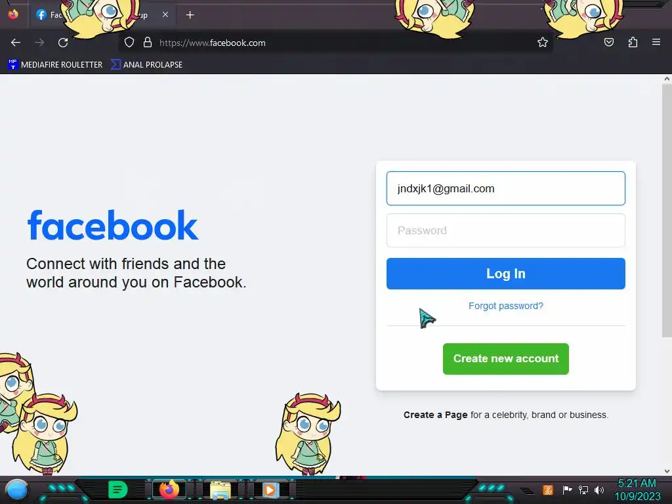672x504 pixels.
Task: Open Forgot password? link
Action: click(506, 306)
